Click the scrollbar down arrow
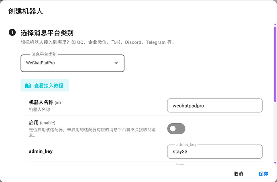 click(275, 163)
